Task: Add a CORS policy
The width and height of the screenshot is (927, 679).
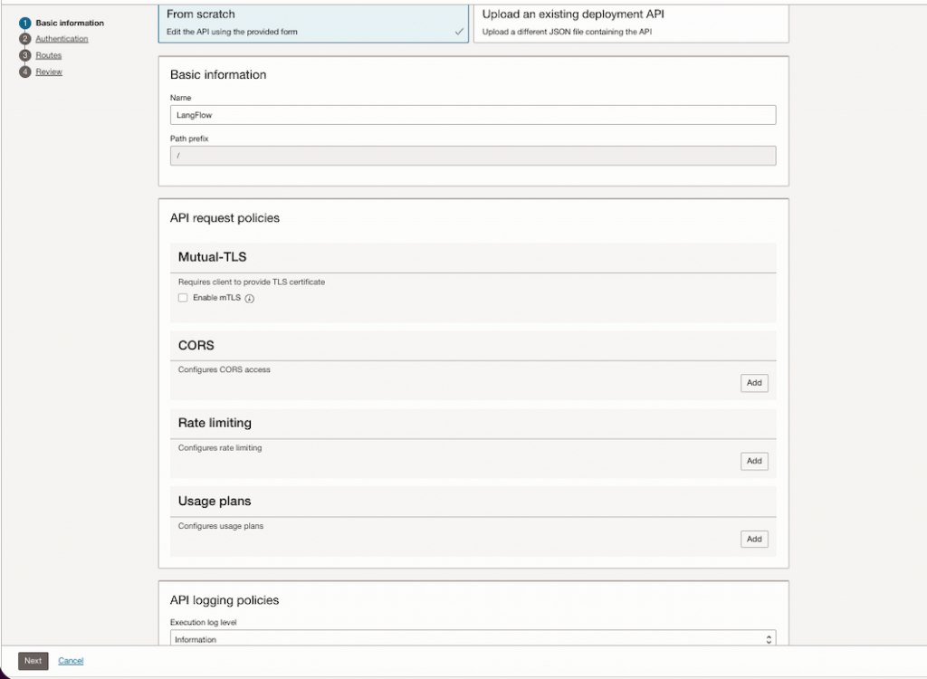Action: 753,383
